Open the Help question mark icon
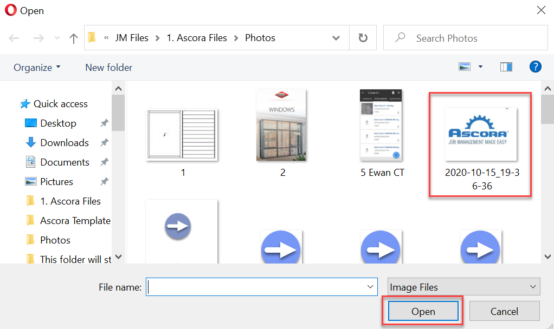This screenshot has height=329, width=554. point(535,67)
